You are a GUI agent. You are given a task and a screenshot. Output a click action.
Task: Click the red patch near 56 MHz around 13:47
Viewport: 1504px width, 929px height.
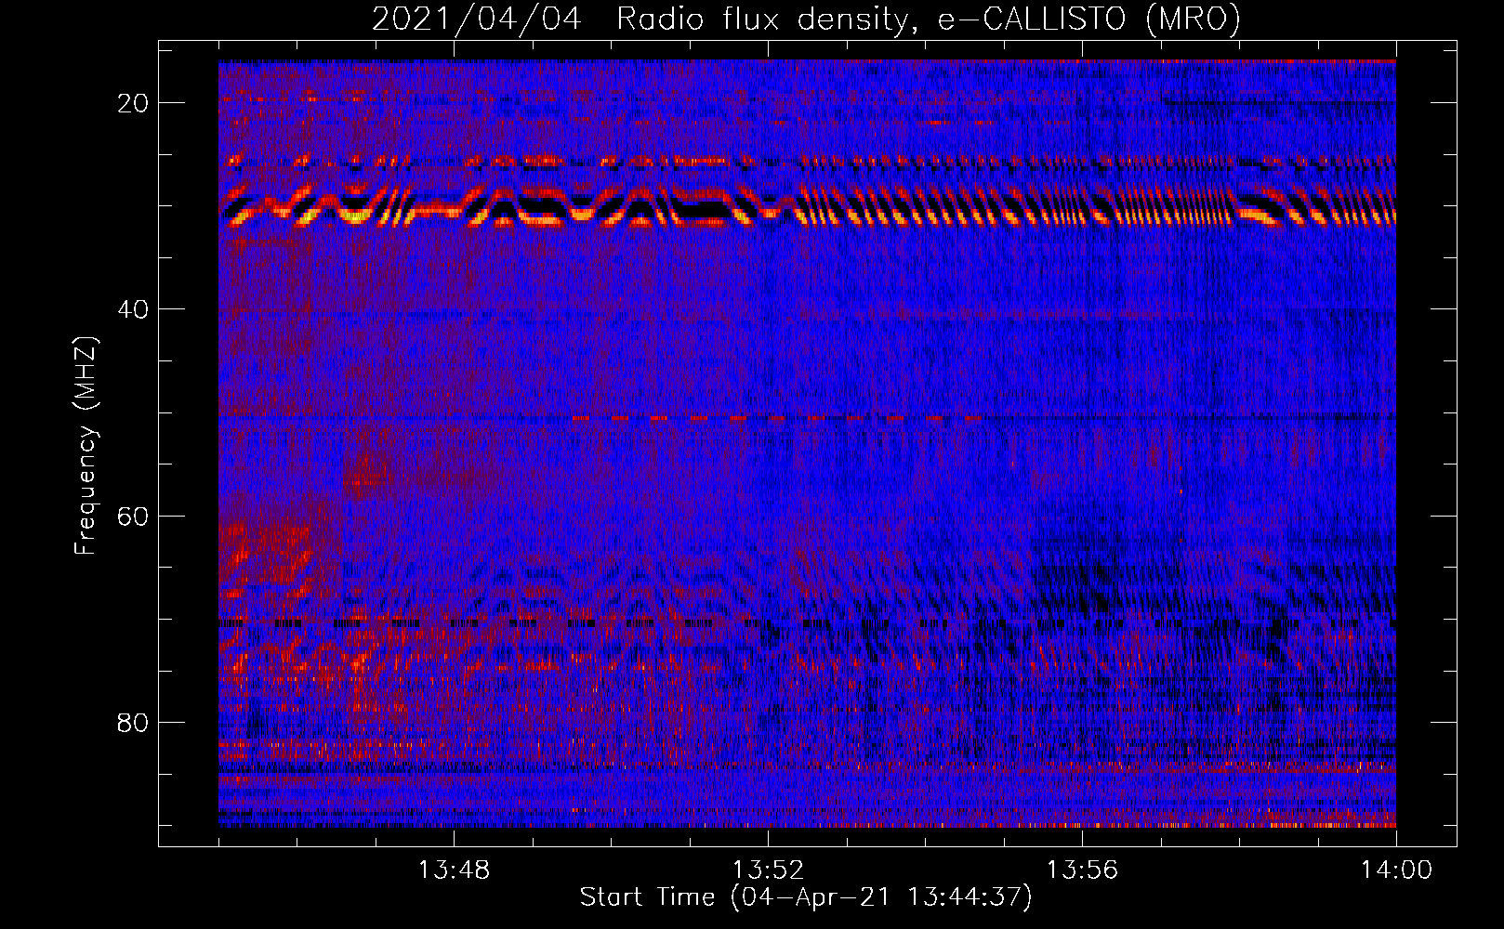(x=372, y=476)
